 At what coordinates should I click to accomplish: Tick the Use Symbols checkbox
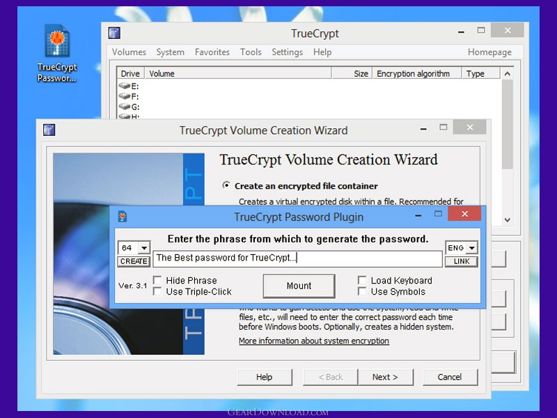pyautogui.click(x=362, y=291)
